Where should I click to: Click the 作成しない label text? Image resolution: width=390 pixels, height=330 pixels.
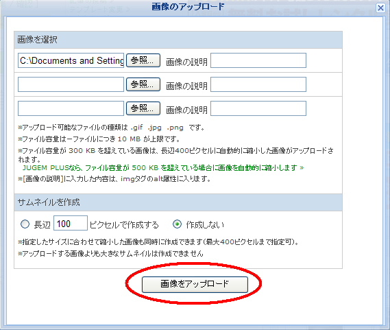pos(205,224)
